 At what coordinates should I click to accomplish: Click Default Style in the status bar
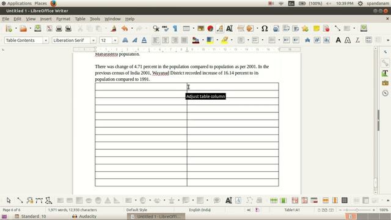[137, 210]
